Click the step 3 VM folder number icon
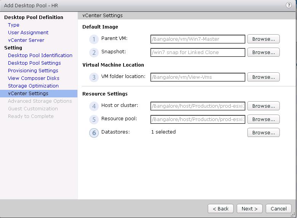 point(94,77)
